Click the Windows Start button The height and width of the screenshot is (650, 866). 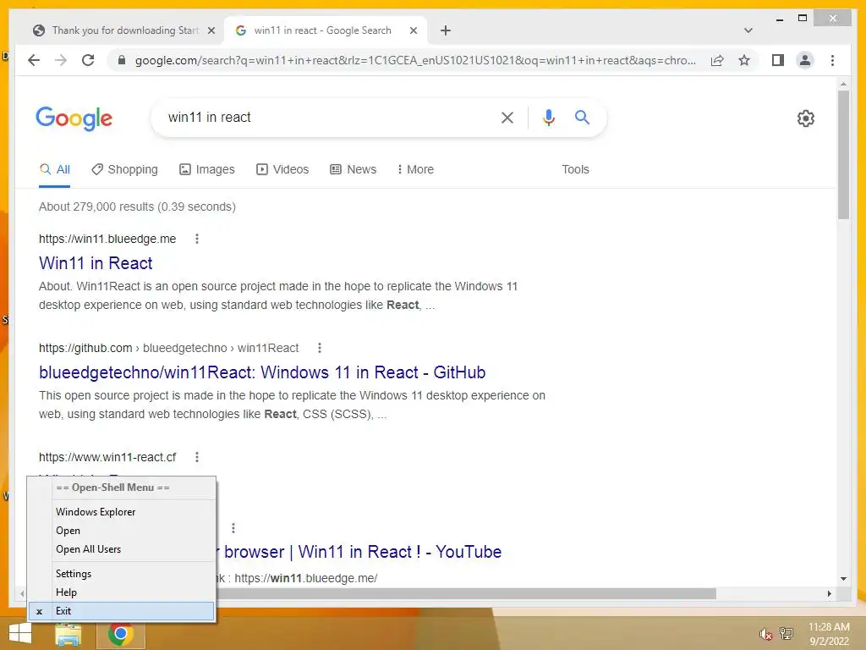click(x=20, y=635)
